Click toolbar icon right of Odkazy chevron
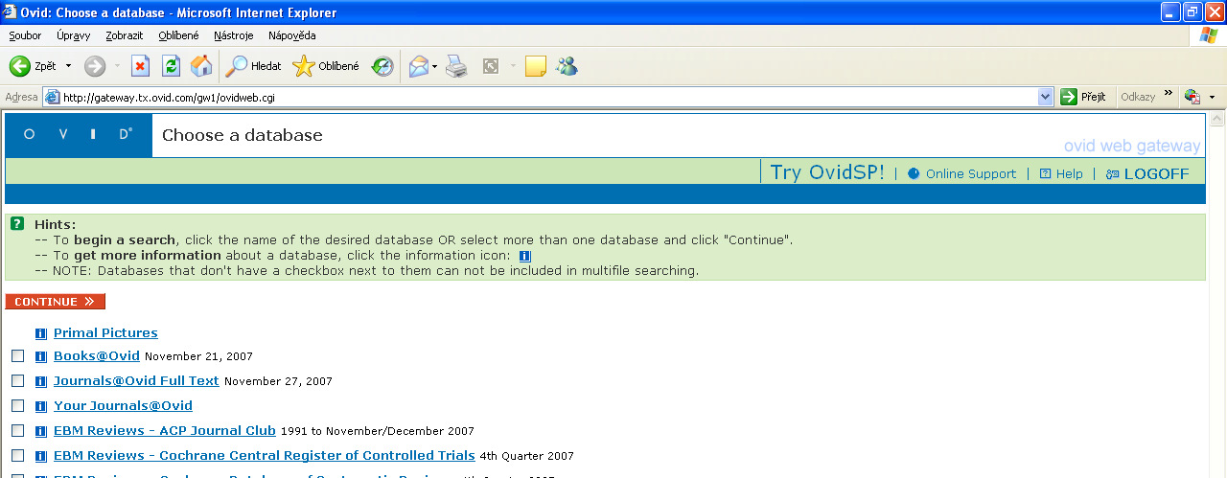 (x=1192, y=97)
